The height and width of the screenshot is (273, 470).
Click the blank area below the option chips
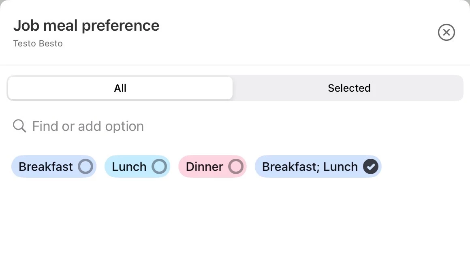click(235, 226)
